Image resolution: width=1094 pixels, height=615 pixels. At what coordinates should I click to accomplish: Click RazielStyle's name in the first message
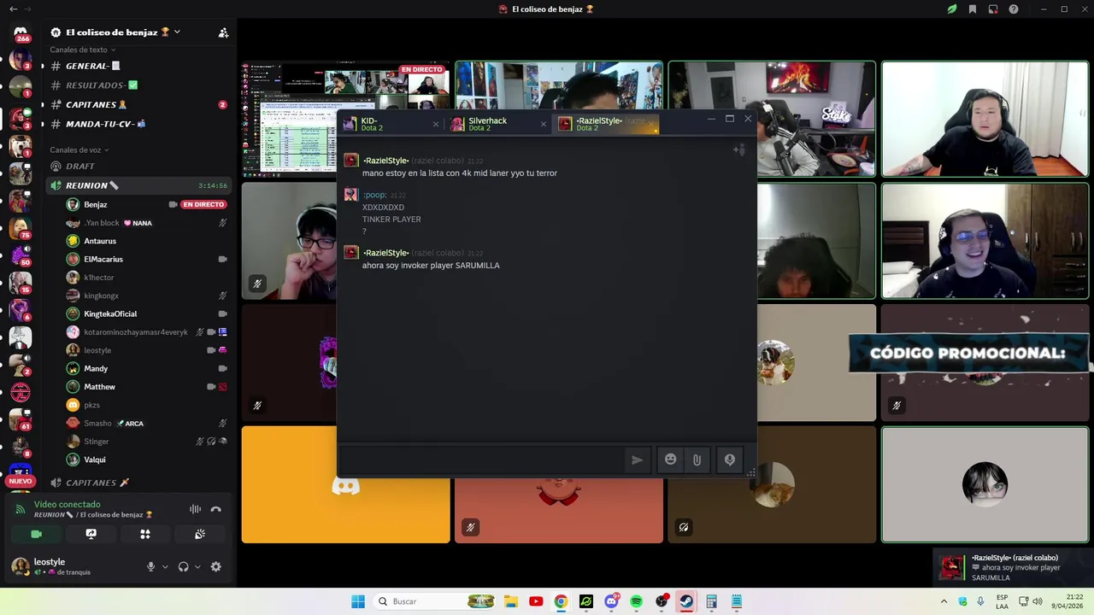coord(385,161)
